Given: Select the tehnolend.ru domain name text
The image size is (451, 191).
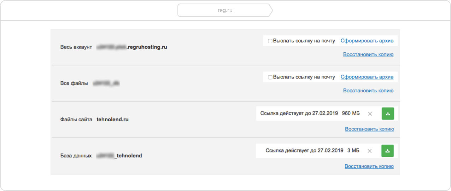Looking at the screenshot, I should point(112,120).
